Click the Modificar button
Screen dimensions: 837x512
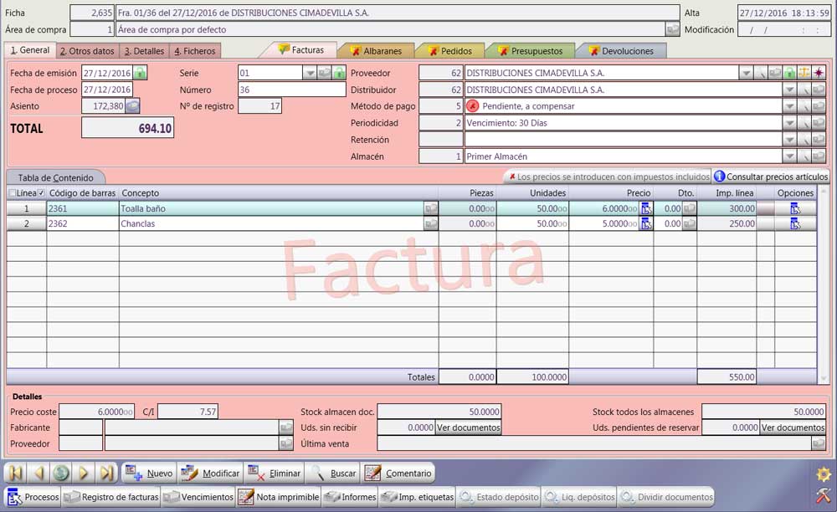(x=210, y=473)
